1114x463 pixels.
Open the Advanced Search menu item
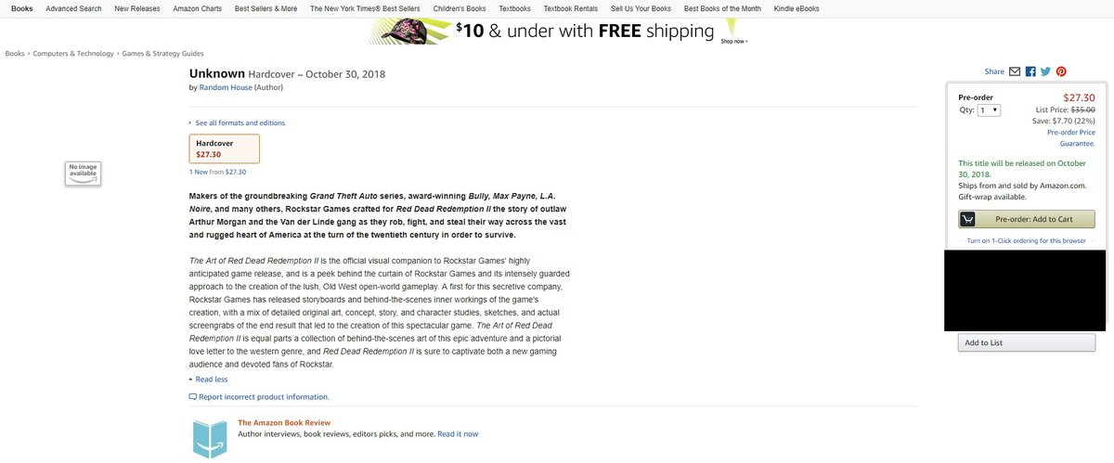pos(73,8)
